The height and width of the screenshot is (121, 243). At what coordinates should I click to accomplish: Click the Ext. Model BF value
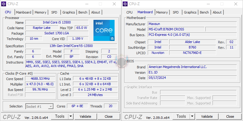tap(72, 57)
